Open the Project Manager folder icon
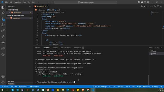Image resolution: width=164 pixels, height=92 pixels. click(3, 48)
